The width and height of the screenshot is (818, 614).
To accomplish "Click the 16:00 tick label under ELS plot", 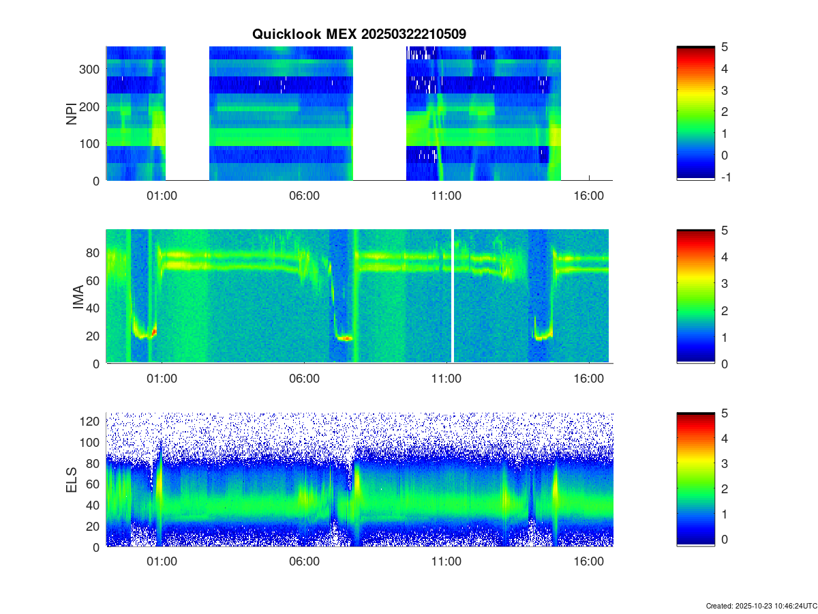I will 589,561.
